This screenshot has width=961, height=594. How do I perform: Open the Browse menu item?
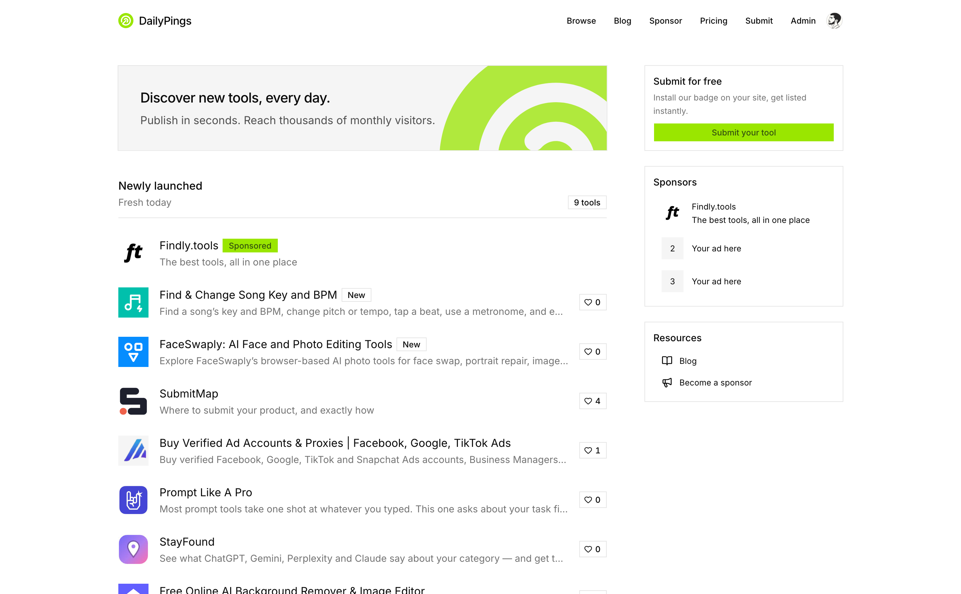click(581, 21)
